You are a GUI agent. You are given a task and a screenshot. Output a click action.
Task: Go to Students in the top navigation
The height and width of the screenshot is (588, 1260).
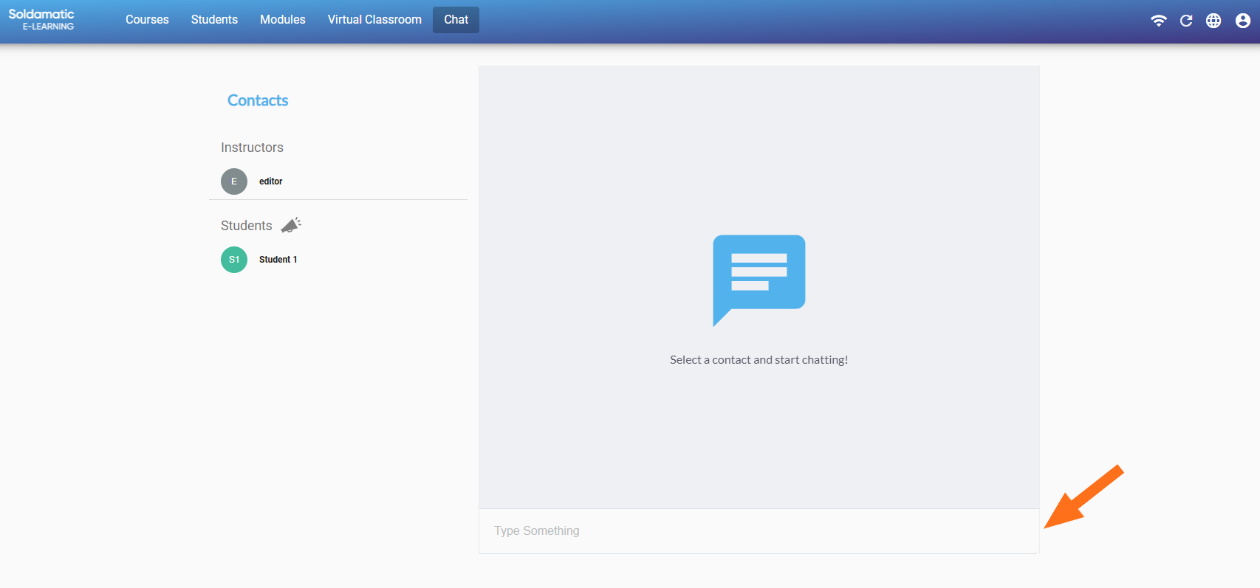point(214,20)
